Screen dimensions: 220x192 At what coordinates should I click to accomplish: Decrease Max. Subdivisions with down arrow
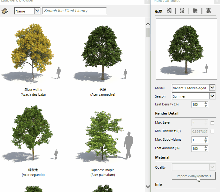pyautogui.click(x=206, y=142)
